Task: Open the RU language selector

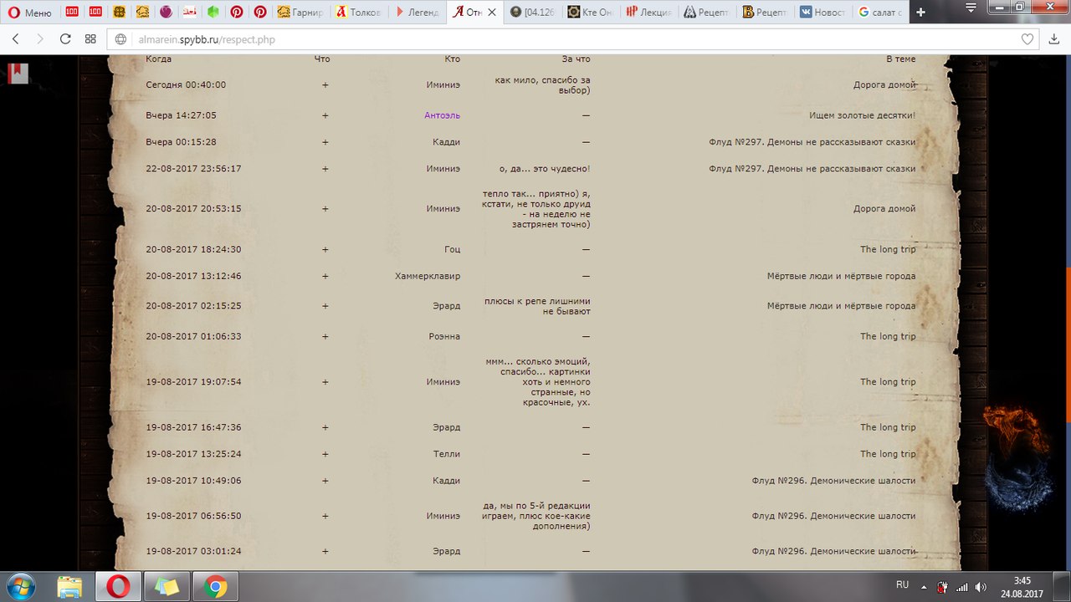Action: tap(902, 585)
